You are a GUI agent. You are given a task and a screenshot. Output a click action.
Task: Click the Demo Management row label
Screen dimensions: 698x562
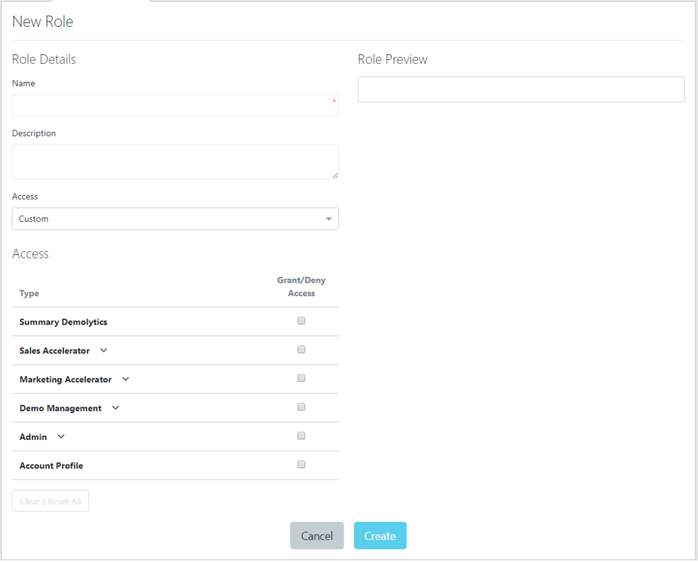pos(61,409)
